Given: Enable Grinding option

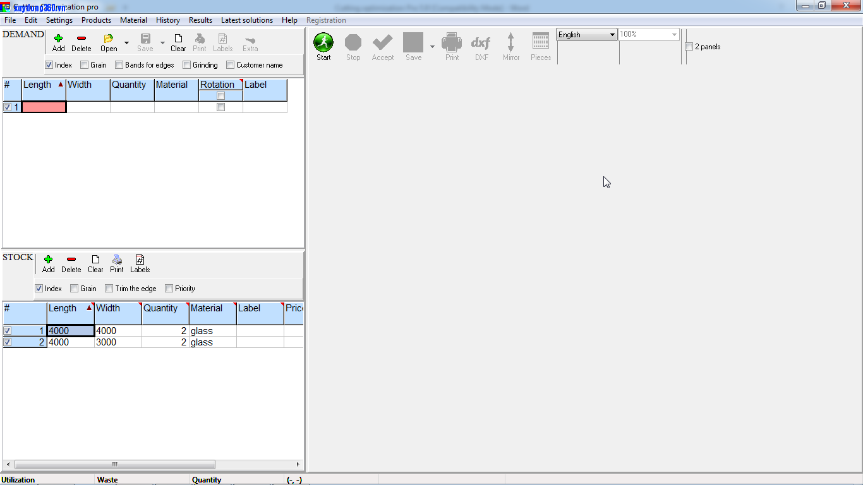Looking at the screenshot, I should point(186,65).
